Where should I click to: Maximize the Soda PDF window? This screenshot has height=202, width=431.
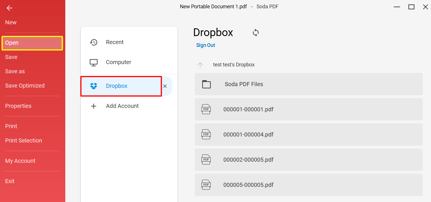[x=412, y=7]
